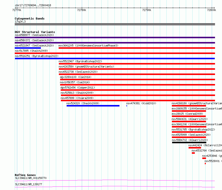This screenshot has width=222, height=190.
Task: Click the nsv4253846 red variant bar
Action: click(x=204, y=158)
